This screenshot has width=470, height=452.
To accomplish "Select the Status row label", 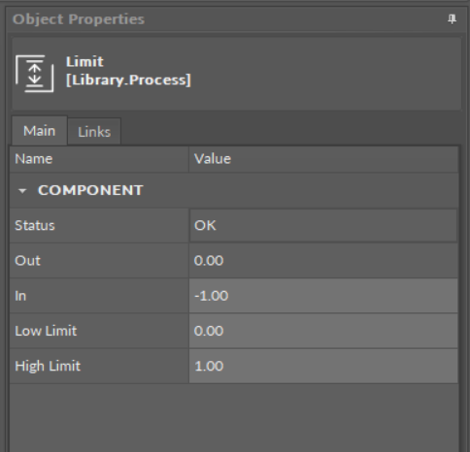I will click(35, 225).
